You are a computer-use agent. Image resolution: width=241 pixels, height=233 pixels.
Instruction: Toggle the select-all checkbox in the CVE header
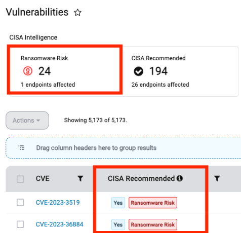(x=20, y=179)
